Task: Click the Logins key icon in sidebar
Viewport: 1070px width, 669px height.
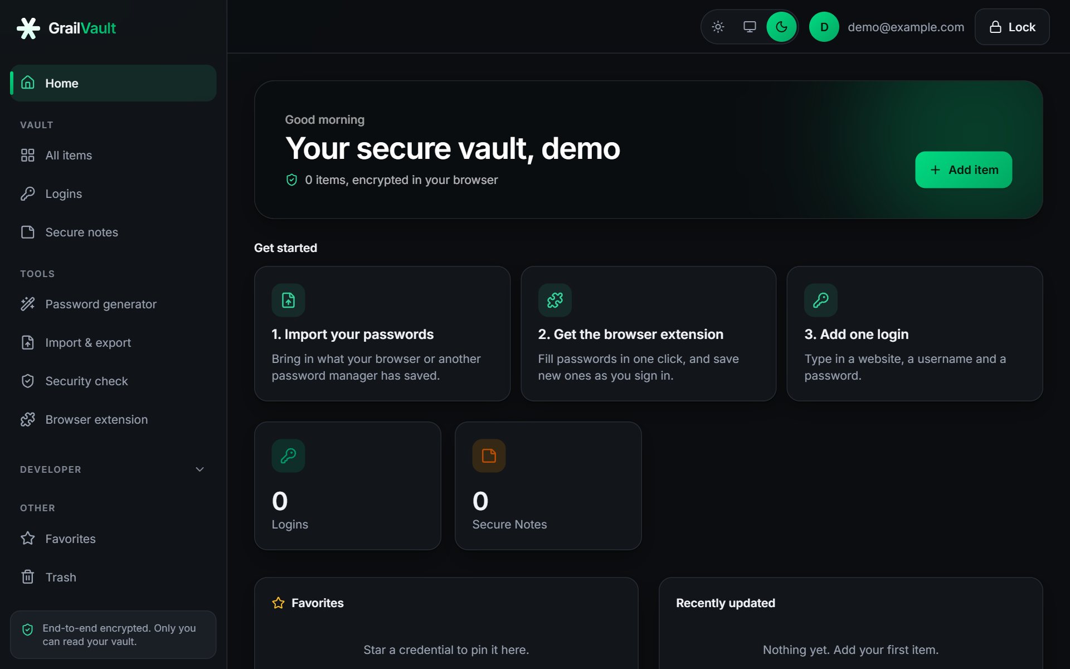Action: [x=28, y=193]
